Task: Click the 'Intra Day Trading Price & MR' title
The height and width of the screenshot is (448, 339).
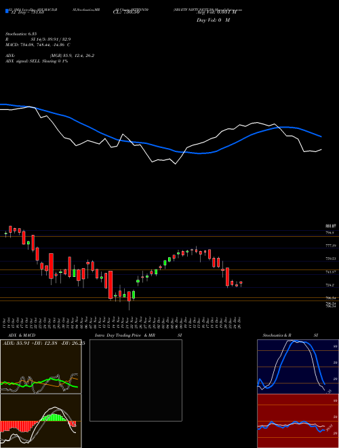Action: (x=125, y=335)
